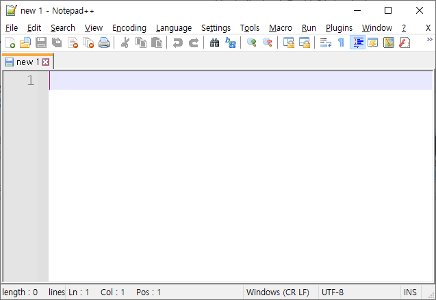Toggle synchronize vertical scrolling icon

pyautogui.click(x=289, y=42)
